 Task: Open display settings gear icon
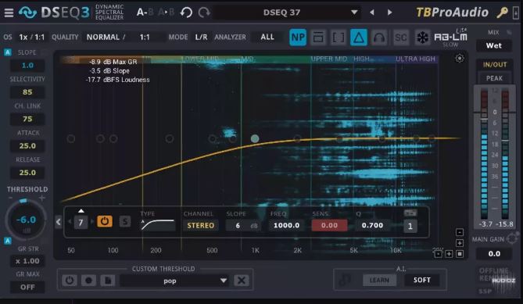coord(460,59)
